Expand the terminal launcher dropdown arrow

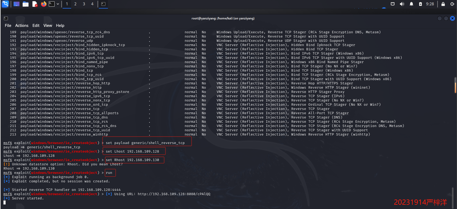pyautogui.click(x=58, y=4)
